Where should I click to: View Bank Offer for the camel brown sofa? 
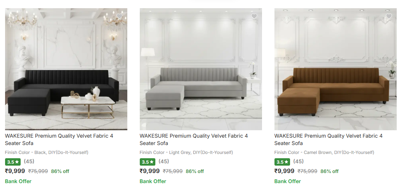tap(287, 182)
